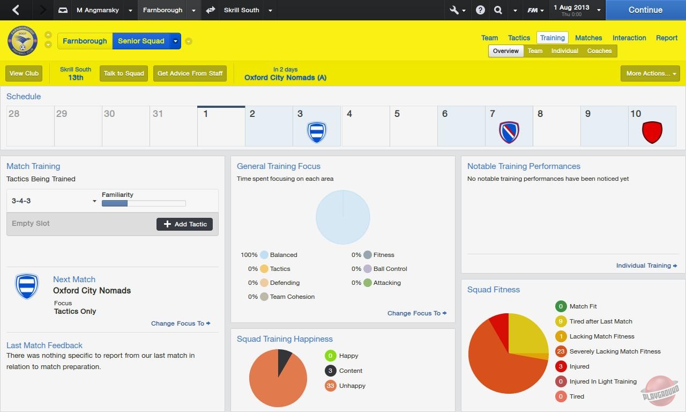The height and width of the screenshot is (412, 686).
Task: Open help with the question mark icon
Action: click(480, 10)
